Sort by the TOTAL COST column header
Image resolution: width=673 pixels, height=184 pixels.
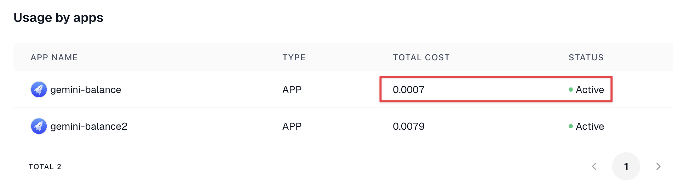[421, 57]
